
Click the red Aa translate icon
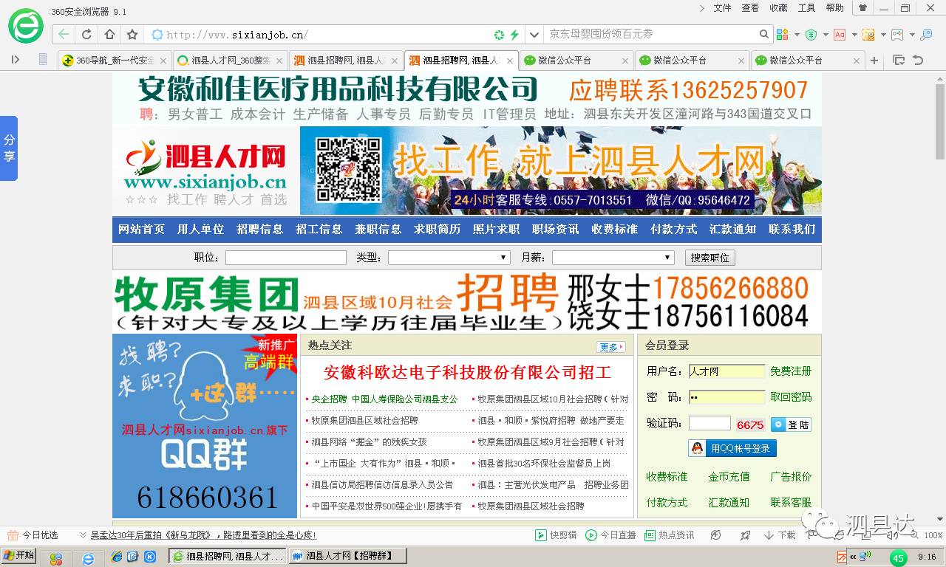pos(840,34)
